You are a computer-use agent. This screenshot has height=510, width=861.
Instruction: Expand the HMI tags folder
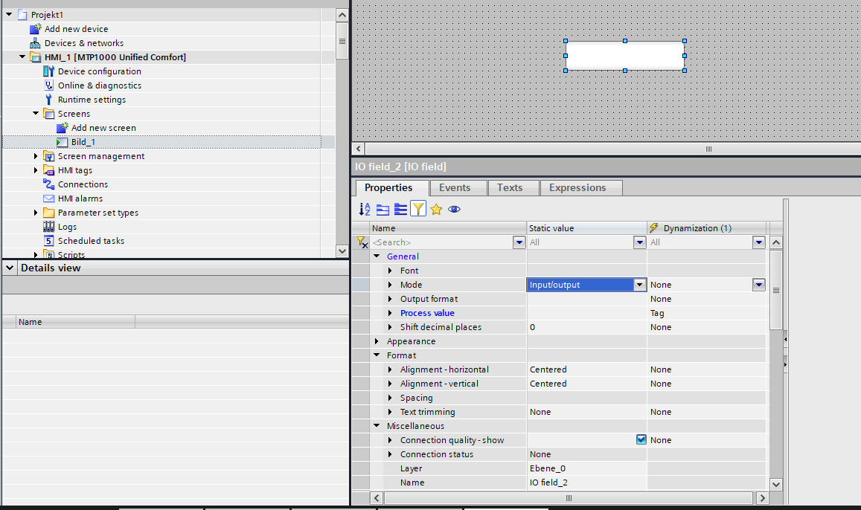(x=36, y=170)
